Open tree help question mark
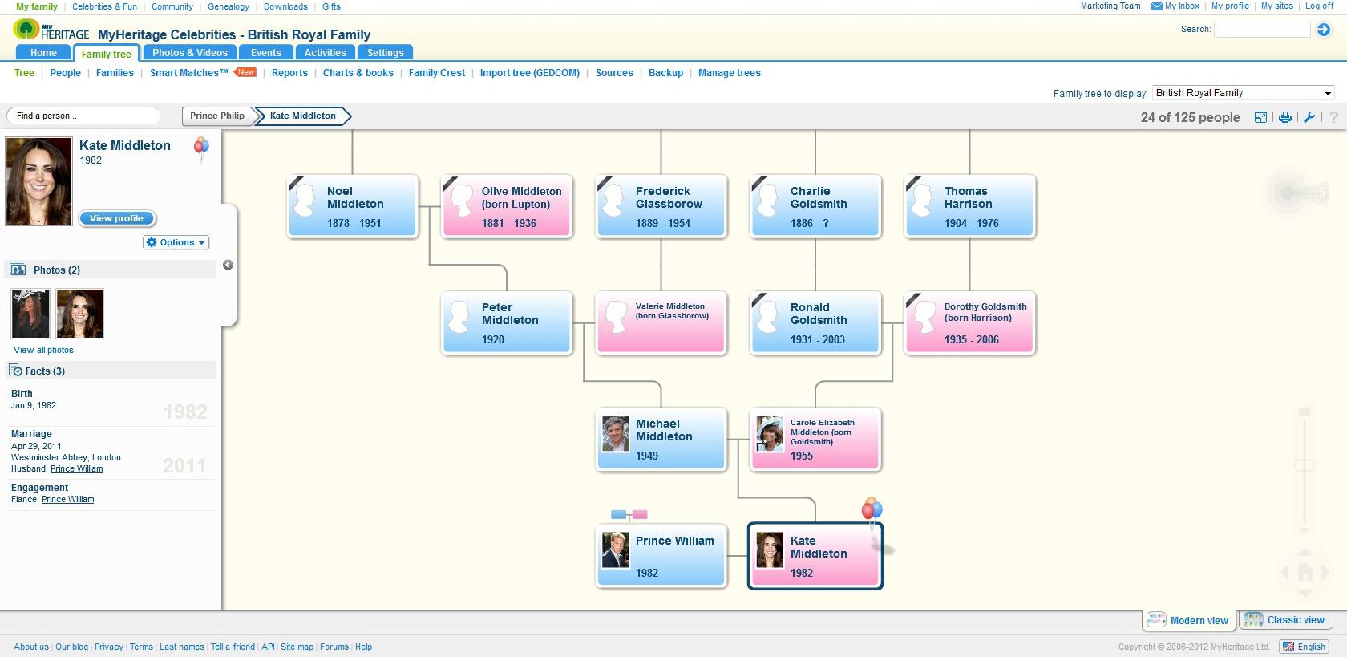Image resolution: width=1347 pixels, height=657 pixels. pos(1333,117)
